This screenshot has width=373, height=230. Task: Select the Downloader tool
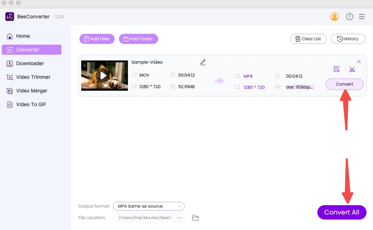[29, 63]
